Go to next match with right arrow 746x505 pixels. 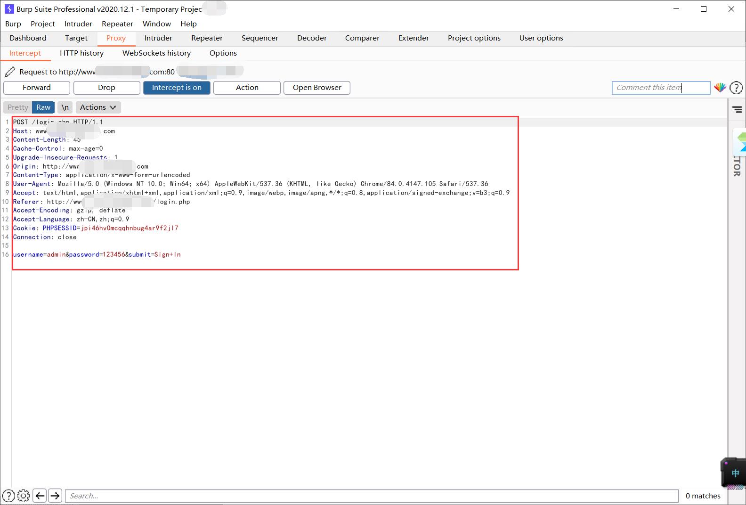coord(55,496)
